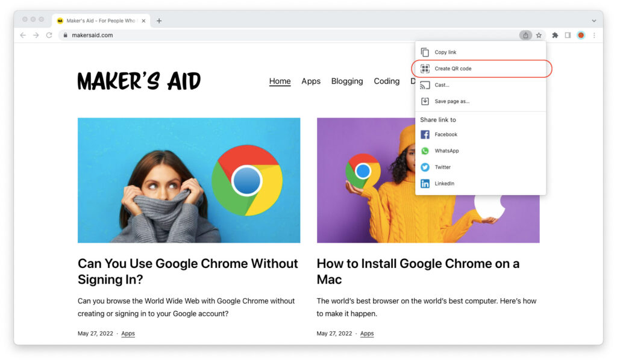Click Apps category under Mac article
The height and width of the screenshot is (362, 617).
coord(367,334)
